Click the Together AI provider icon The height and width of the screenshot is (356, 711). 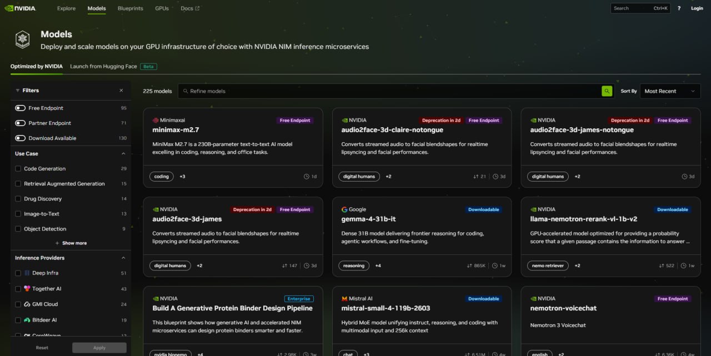27,289
